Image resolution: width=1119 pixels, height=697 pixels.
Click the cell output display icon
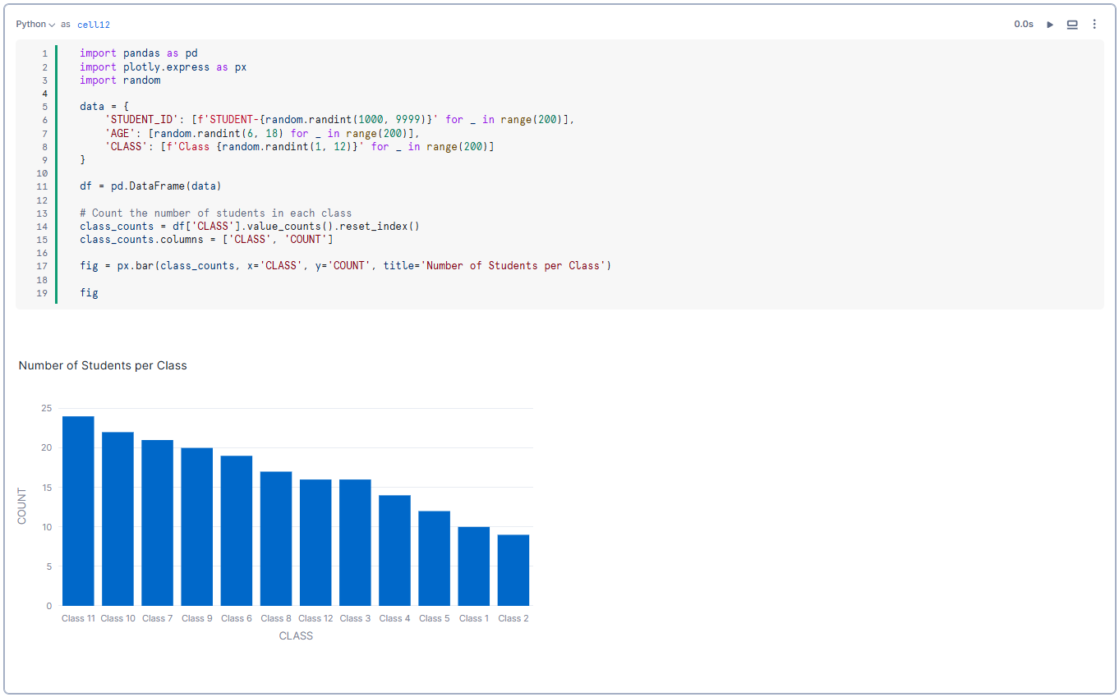[x=1072, y=24]
